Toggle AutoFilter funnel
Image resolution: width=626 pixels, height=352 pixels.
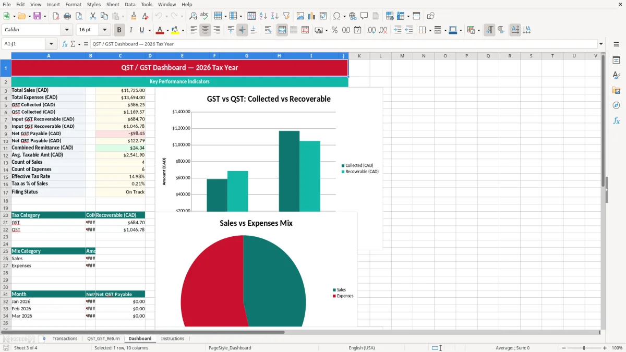pyautogui.click(x=286, y=16)
